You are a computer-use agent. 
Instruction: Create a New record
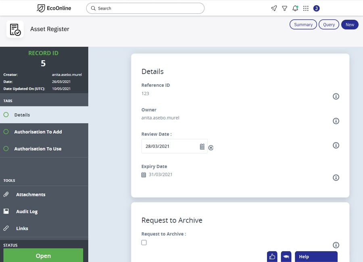point(350,25)
